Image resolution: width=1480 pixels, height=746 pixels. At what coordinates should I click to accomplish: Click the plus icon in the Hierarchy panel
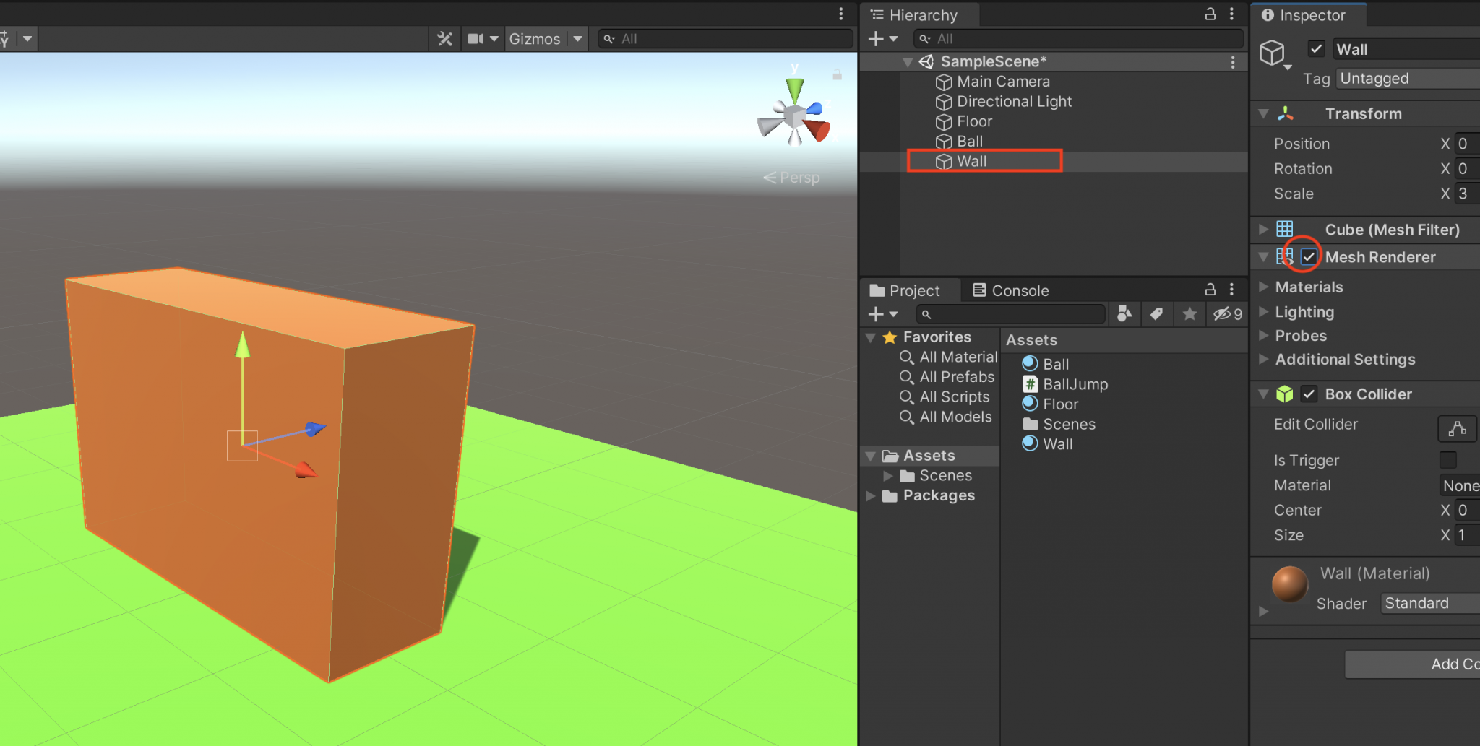877,38
